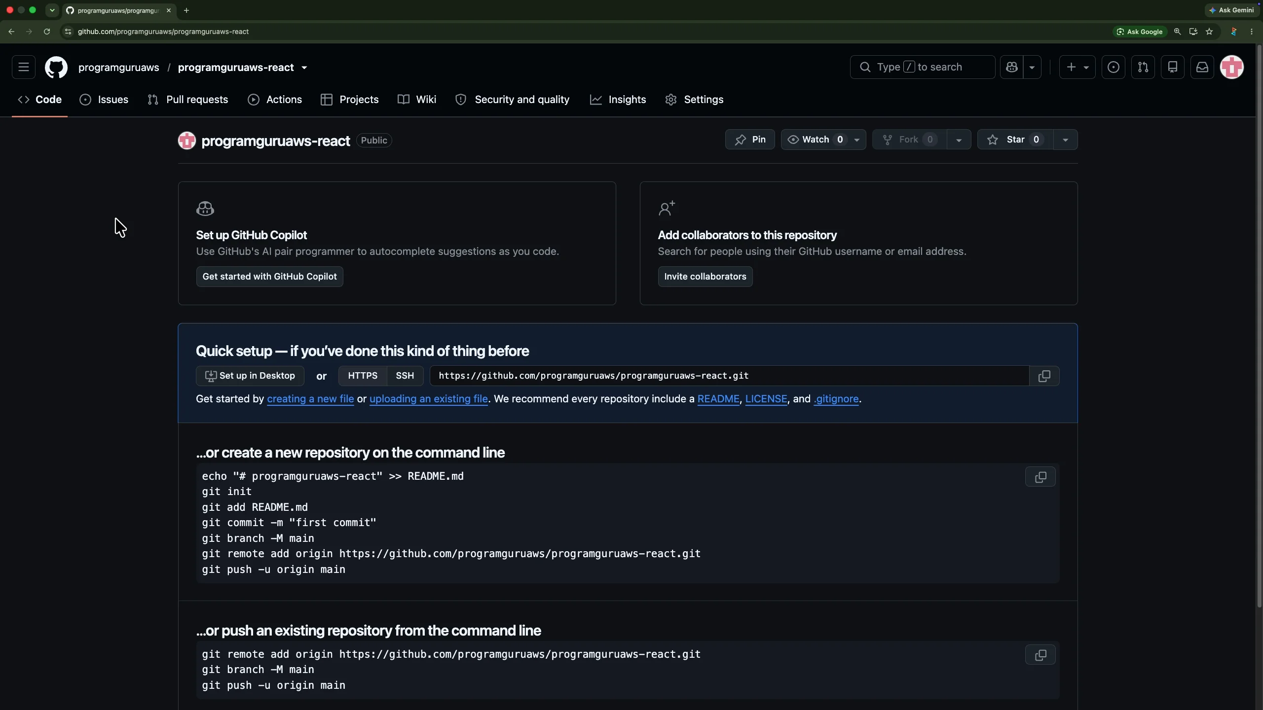Open the Actions tab
Viewport: 1263px width, 710px height.
pyautogui.click(x=275, y=100)
